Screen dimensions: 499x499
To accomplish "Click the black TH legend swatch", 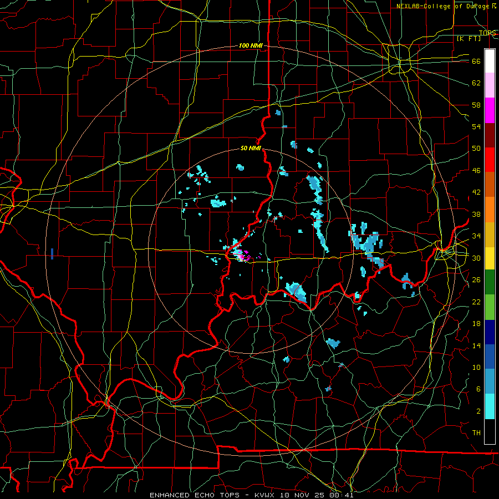I will tap(490, 431).
